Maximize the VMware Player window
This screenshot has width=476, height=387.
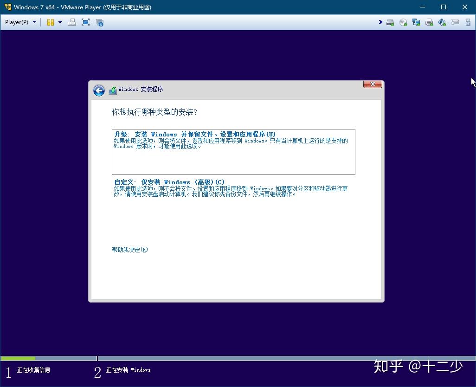444,7
